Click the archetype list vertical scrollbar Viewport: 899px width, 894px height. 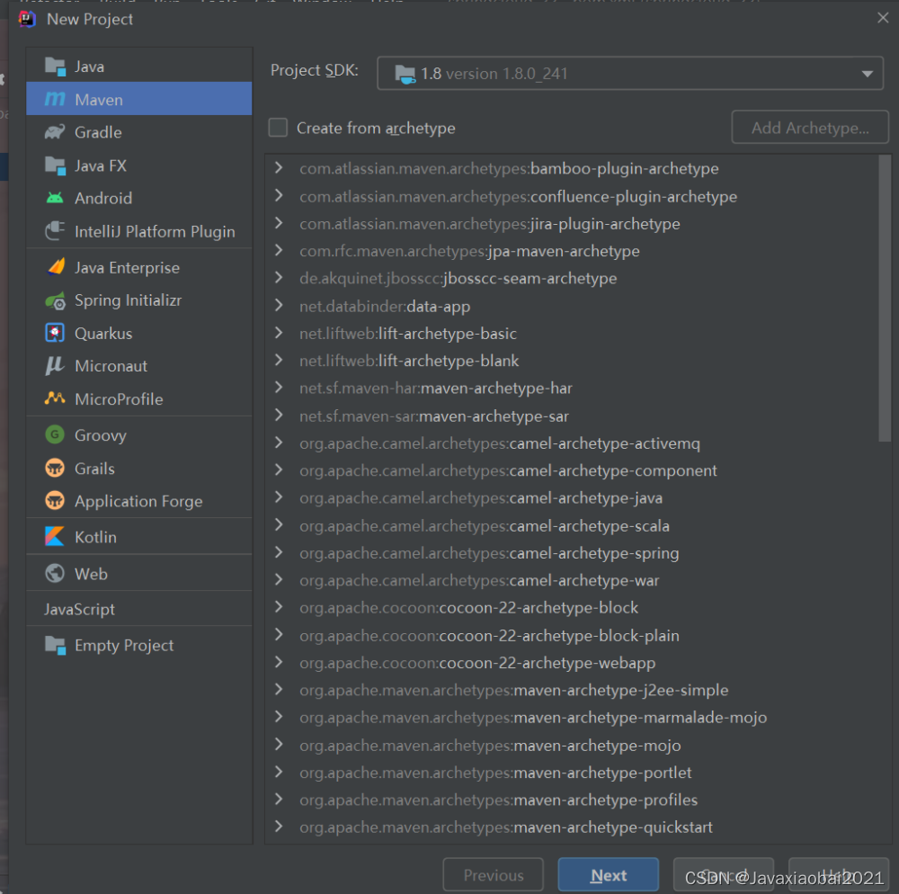[885, 299]
